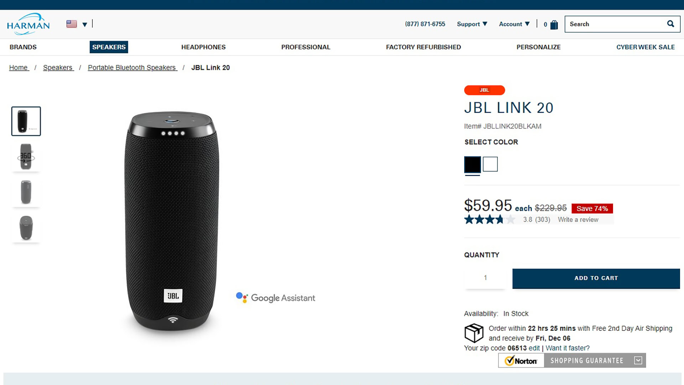684x385 pixels.
Task: Expand the Norton Shopping Guarantee chevron
Action: pos(638,360)
